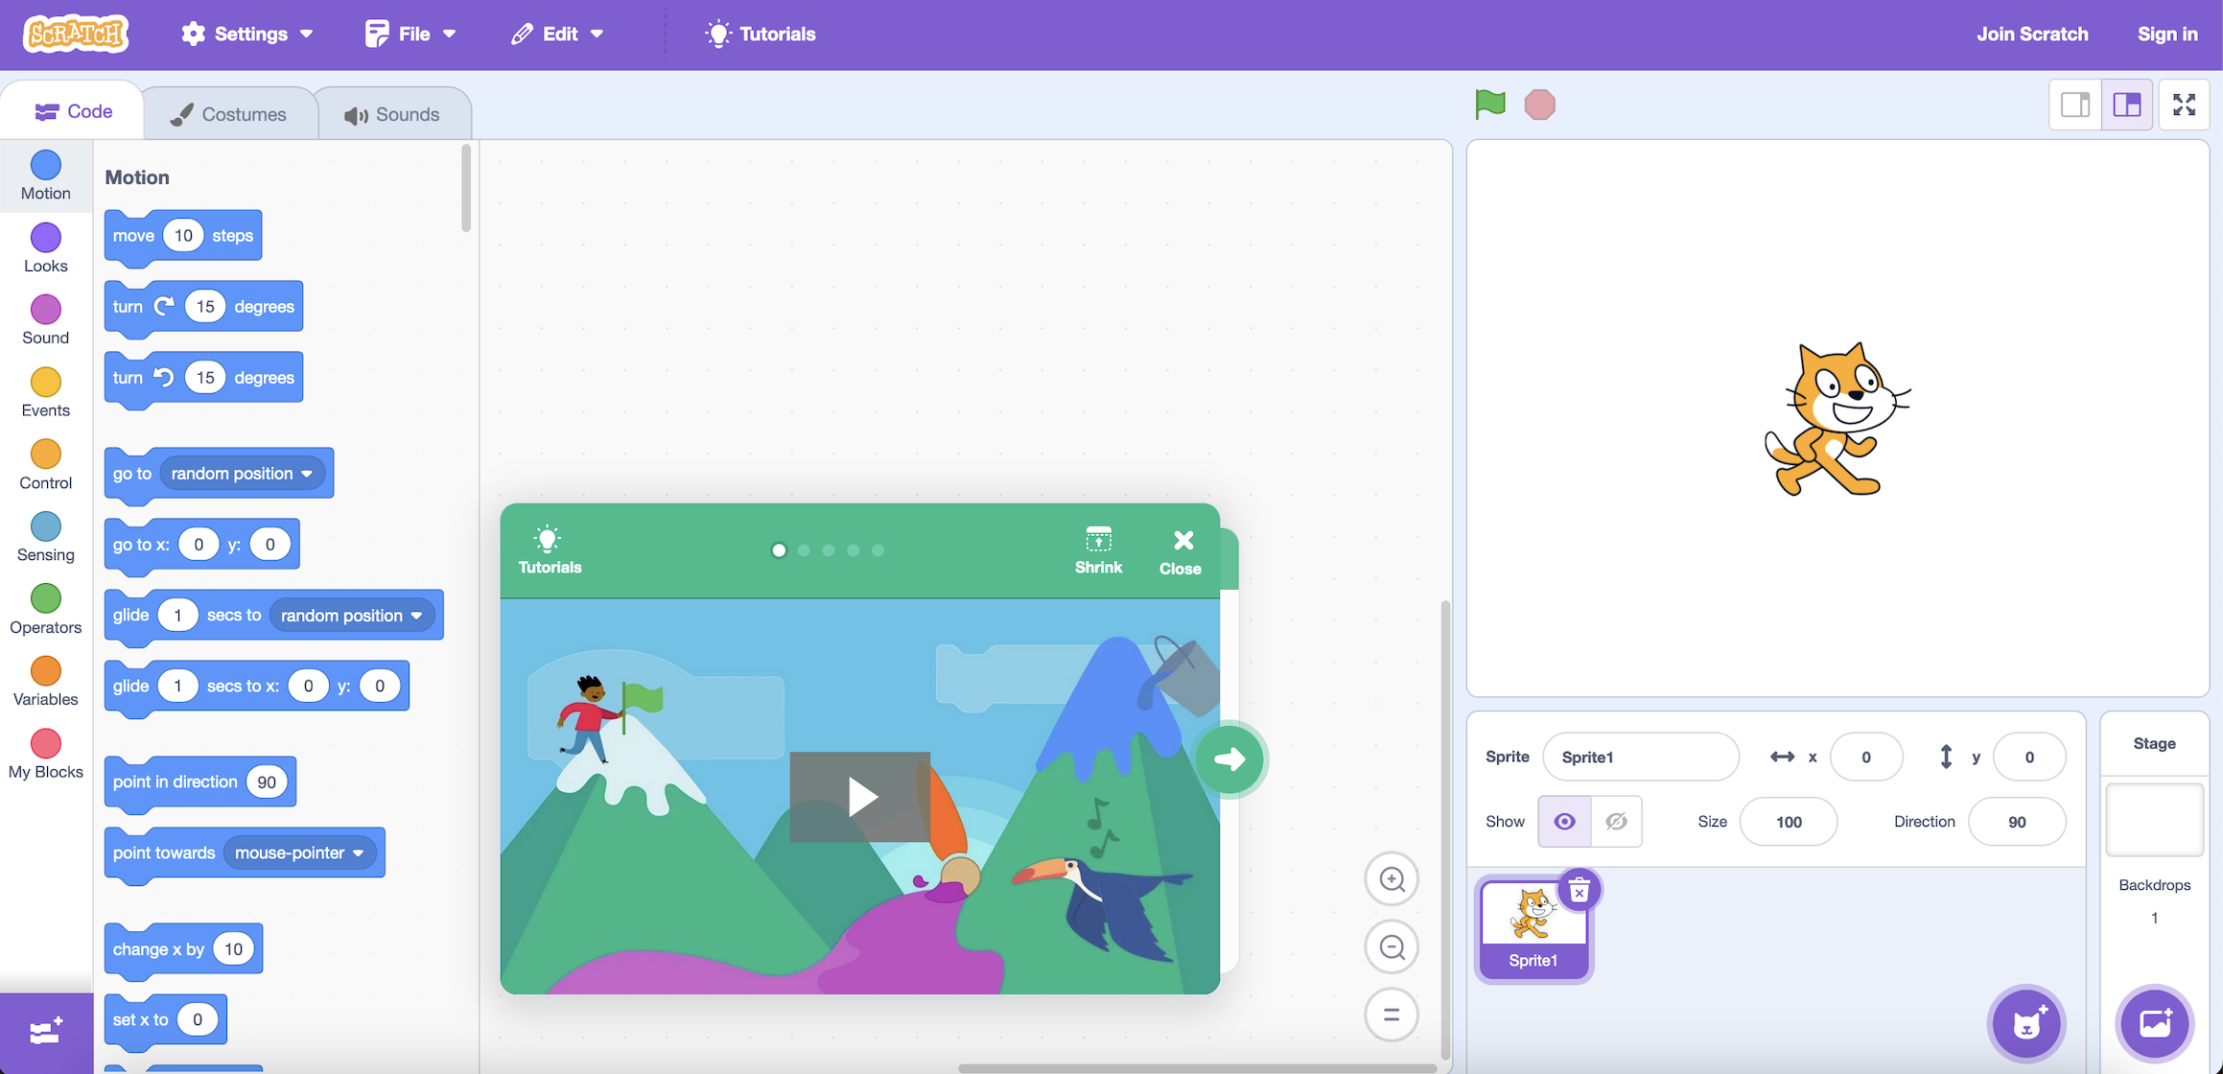
Task: Click the red stop sign button
Action: point(1539,104)
